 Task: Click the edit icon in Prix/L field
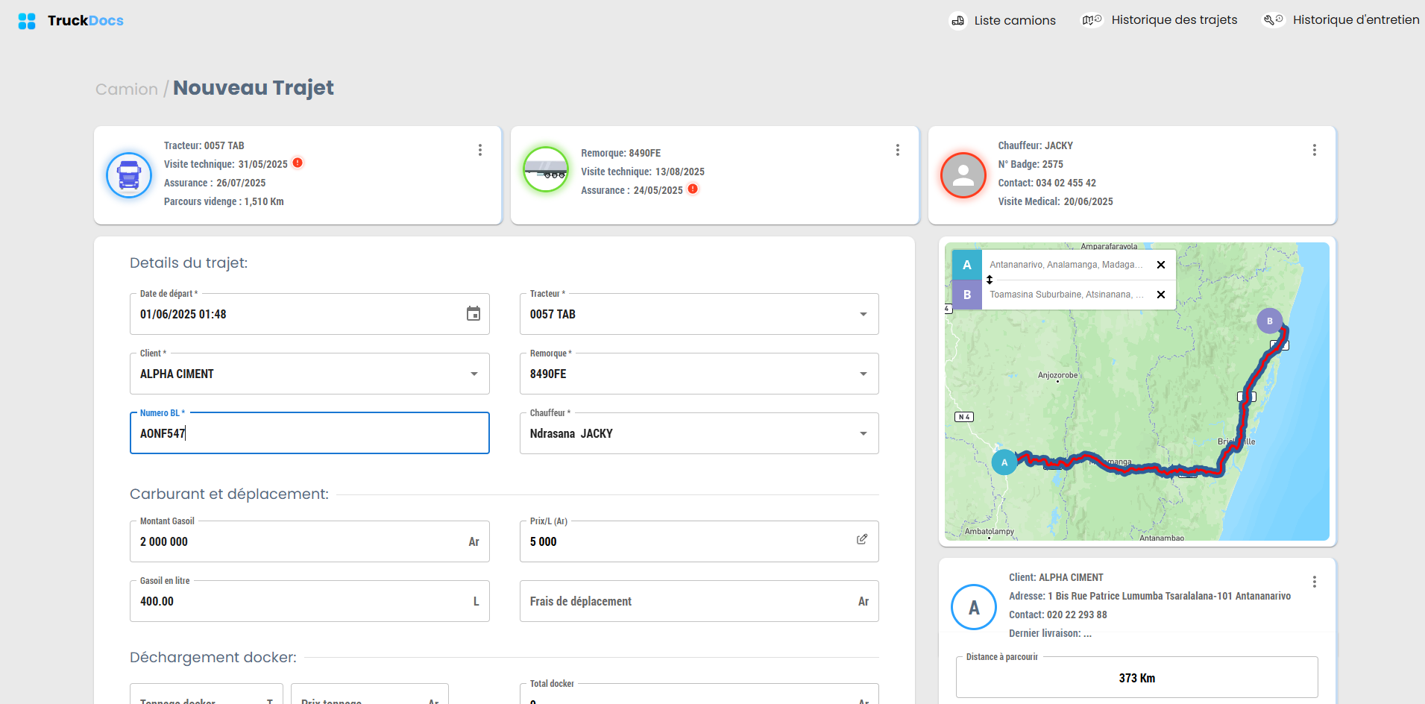tap(862, 539)
